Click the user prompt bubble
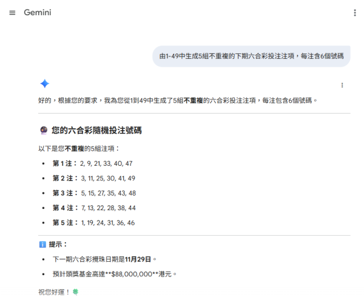Viewport: 364px width, 297px height. point(251,56)
